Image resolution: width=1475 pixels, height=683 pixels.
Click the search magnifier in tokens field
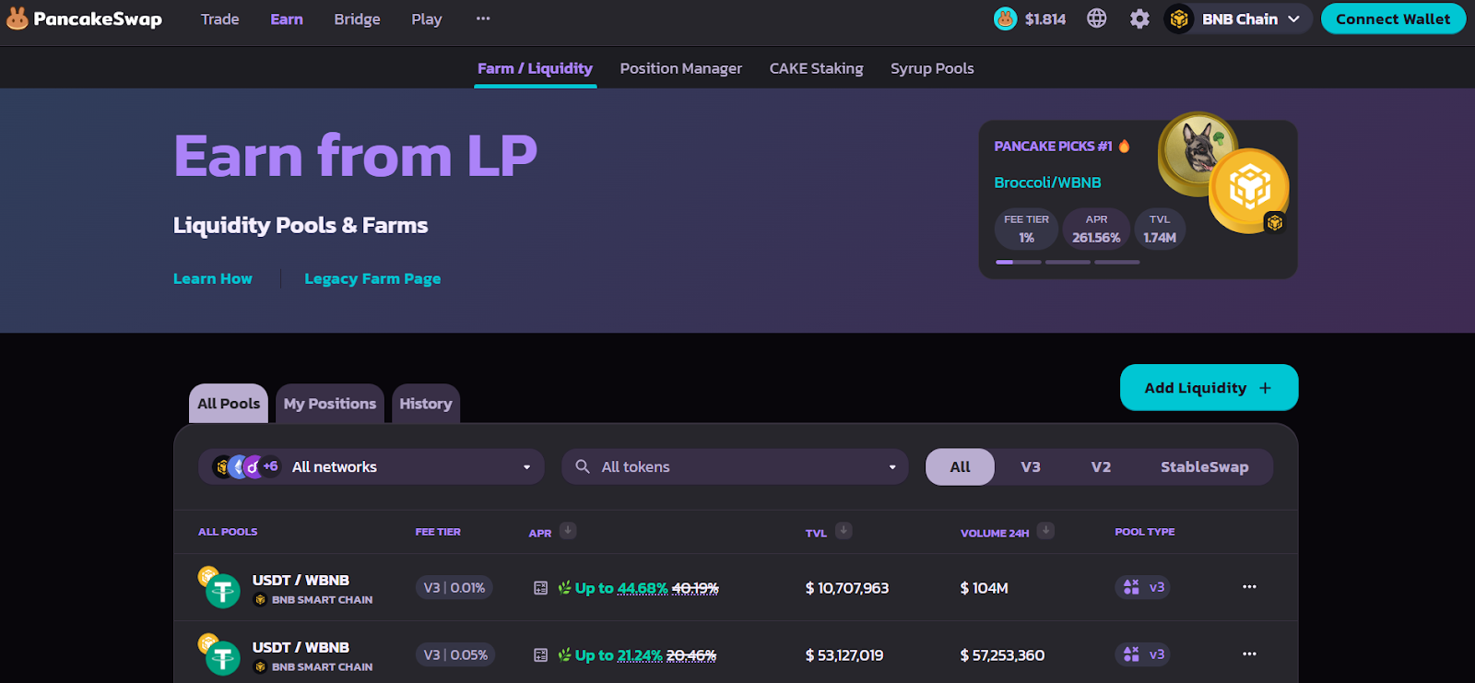click(x=583, y=466)
